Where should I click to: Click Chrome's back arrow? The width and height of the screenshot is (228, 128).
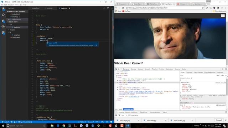pyautogui.click(x=116, y=8)
